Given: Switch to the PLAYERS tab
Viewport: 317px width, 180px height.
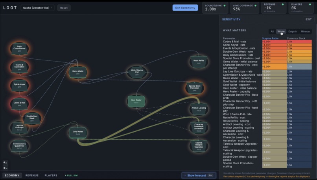Looking at the screenshot, I should pos(51,175).
